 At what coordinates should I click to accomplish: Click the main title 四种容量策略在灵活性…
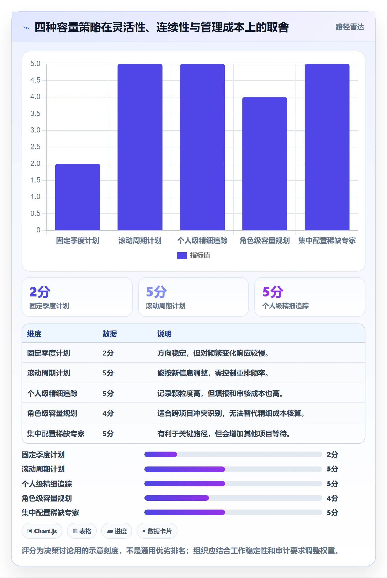click(162, 27)
